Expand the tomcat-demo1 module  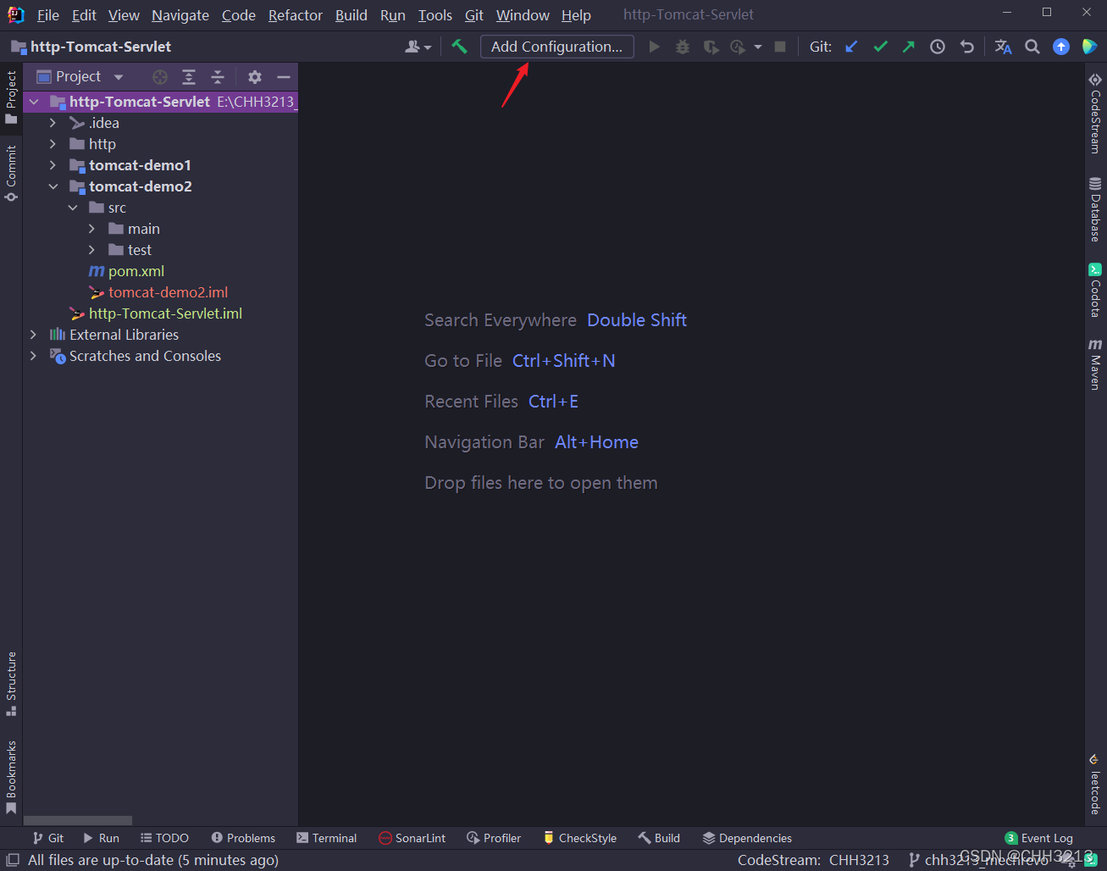tap(53, 165)
